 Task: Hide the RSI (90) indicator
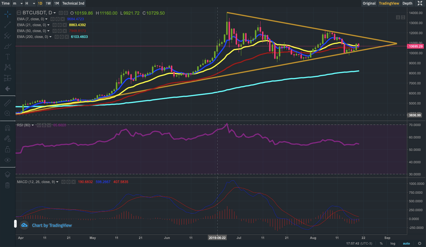tap(39, 125)
